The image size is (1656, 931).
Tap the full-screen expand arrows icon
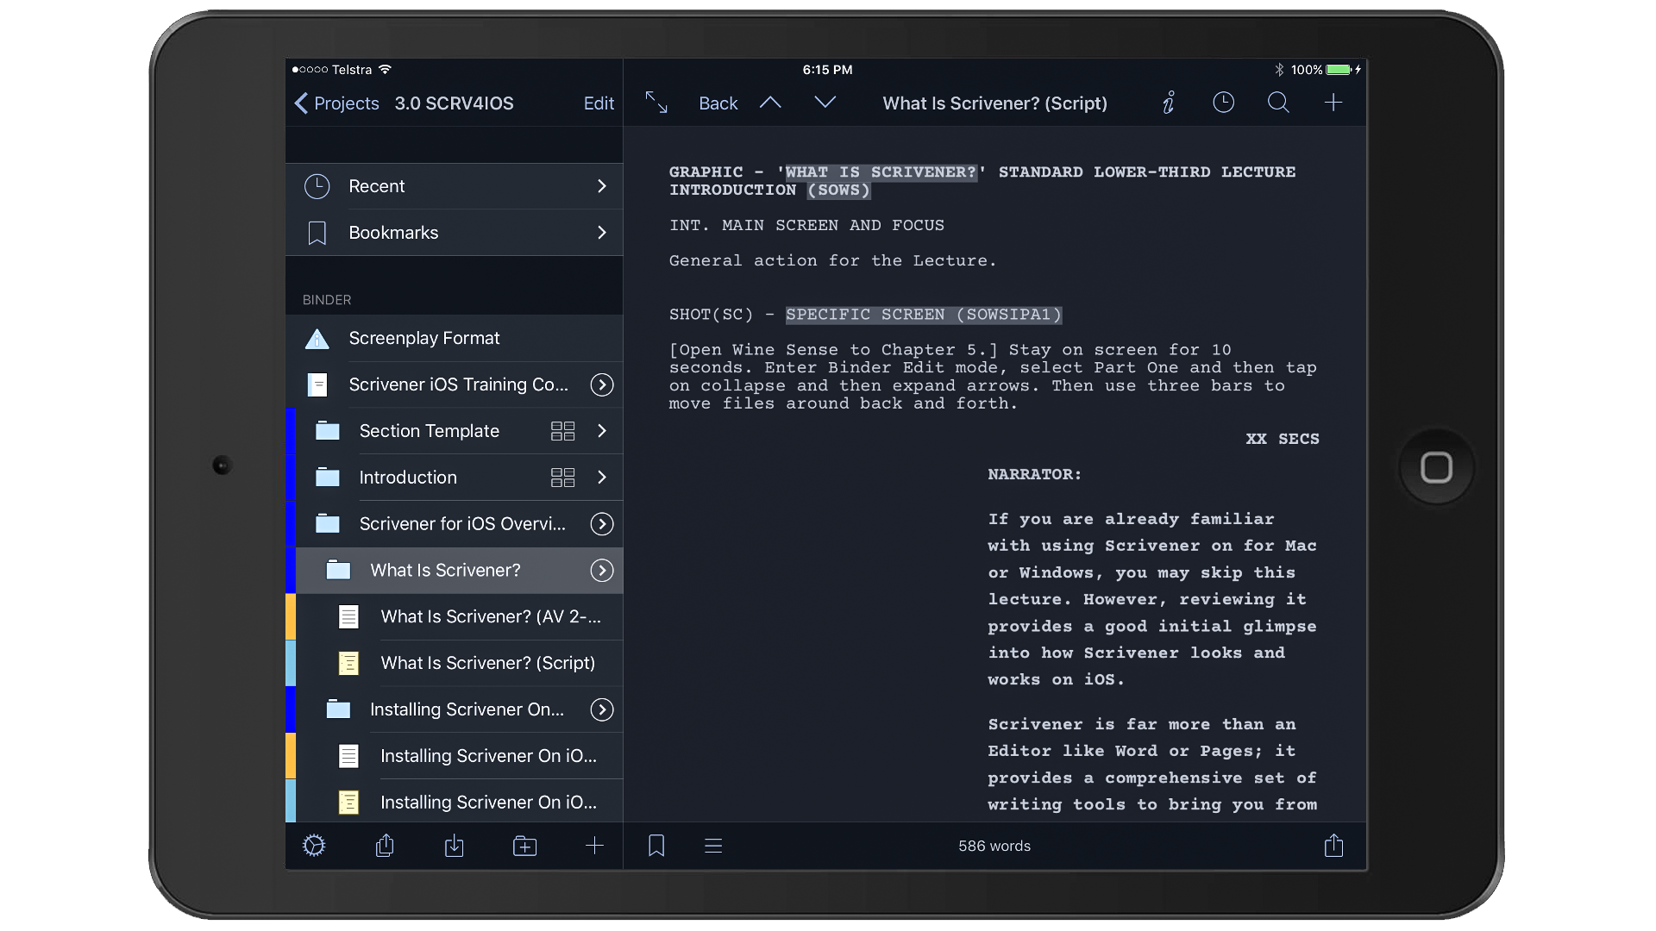(656, 103)
